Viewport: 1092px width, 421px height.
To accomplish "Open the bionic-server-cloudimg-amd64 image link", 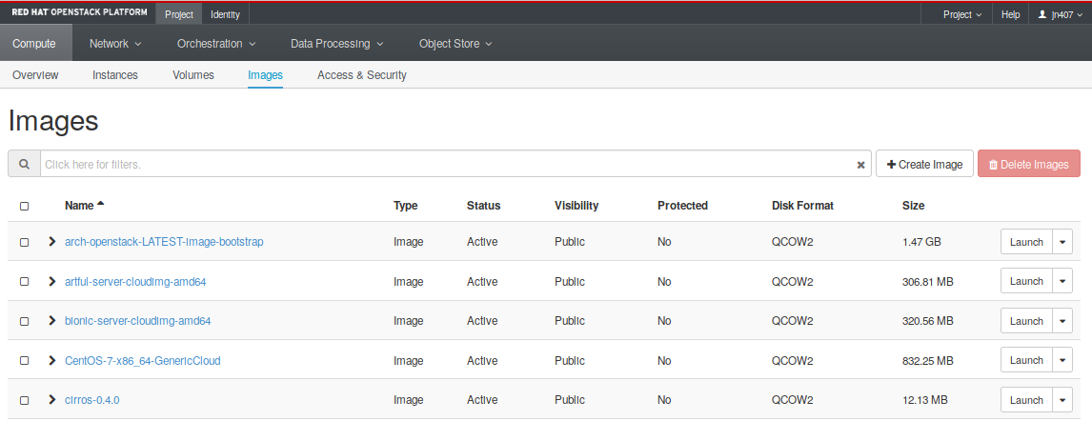I will (137, 321).
